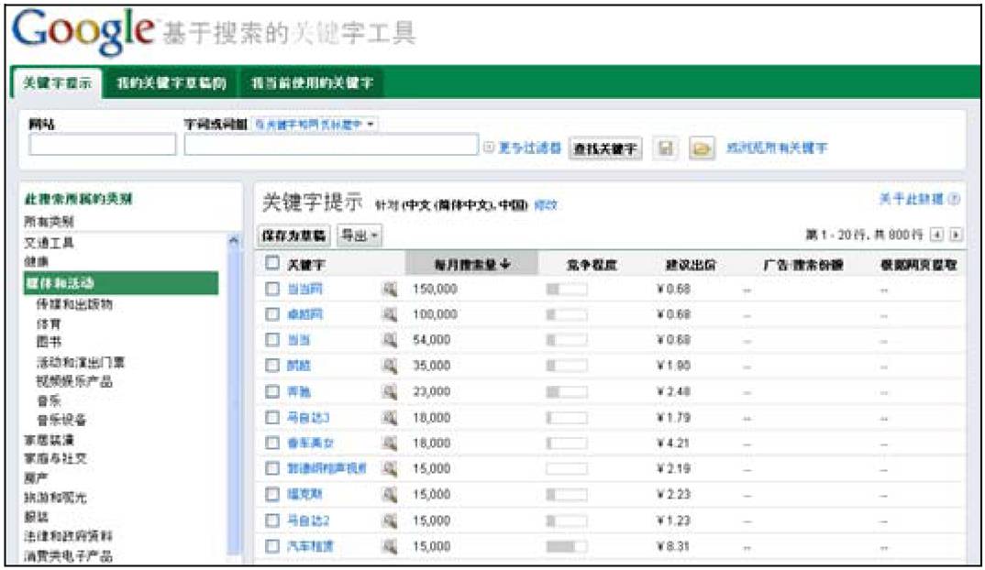Screen dimensions: 985x570
Task: Switch to the 我当前使用的关键字 tab
Action: [x=312, y=82]
